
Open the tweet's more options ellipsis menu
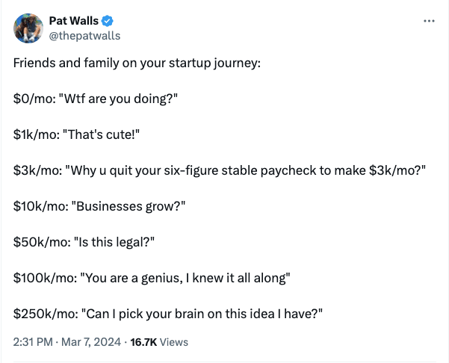click(428, 21)
